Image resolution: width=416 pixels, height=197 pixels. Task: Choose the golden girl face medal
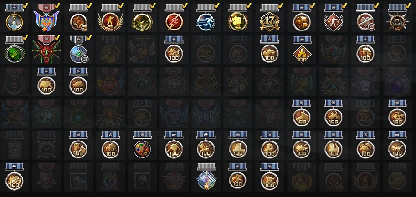click(238, 18)
